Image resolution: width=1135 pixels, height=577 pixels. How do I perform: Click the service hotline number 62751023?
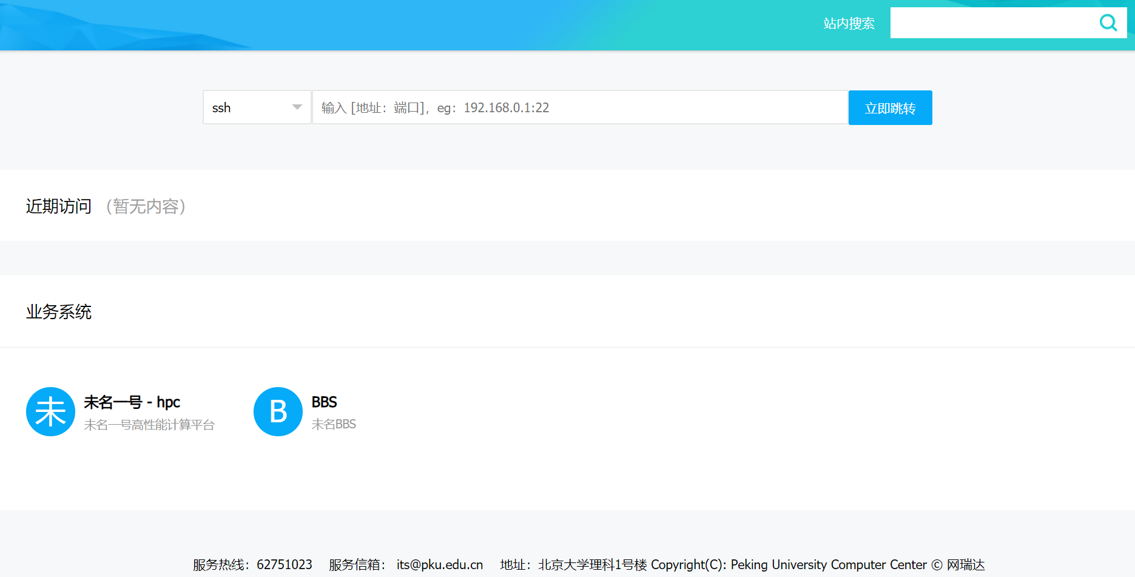click(x=284, y=564)
